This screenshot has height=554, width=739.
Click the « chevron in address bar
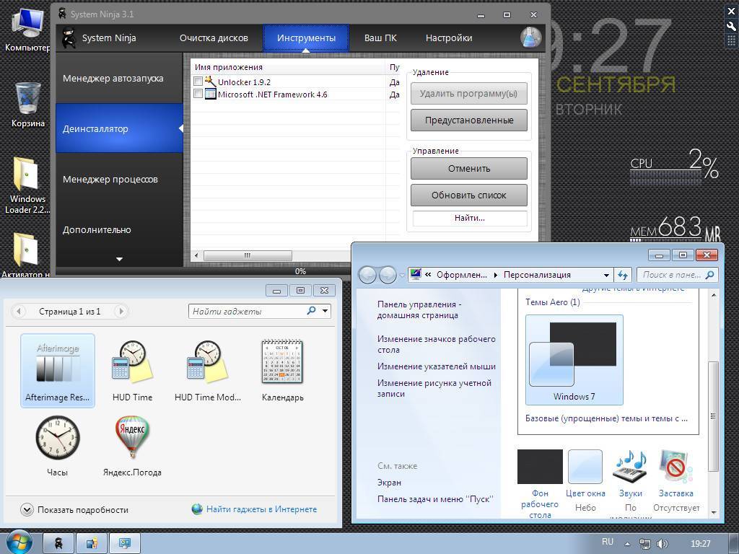pos(428,275)
